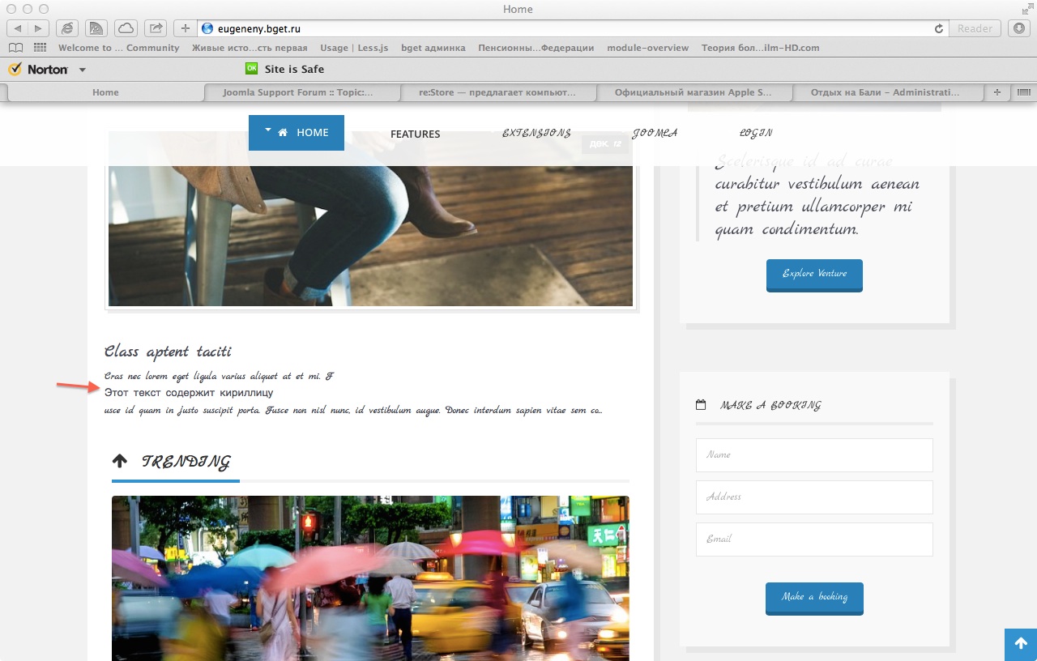The width and height of the screenshot is (1037, 661).
Task: Open the Usage | Less.js bookmark
Action: pos(354,48)
